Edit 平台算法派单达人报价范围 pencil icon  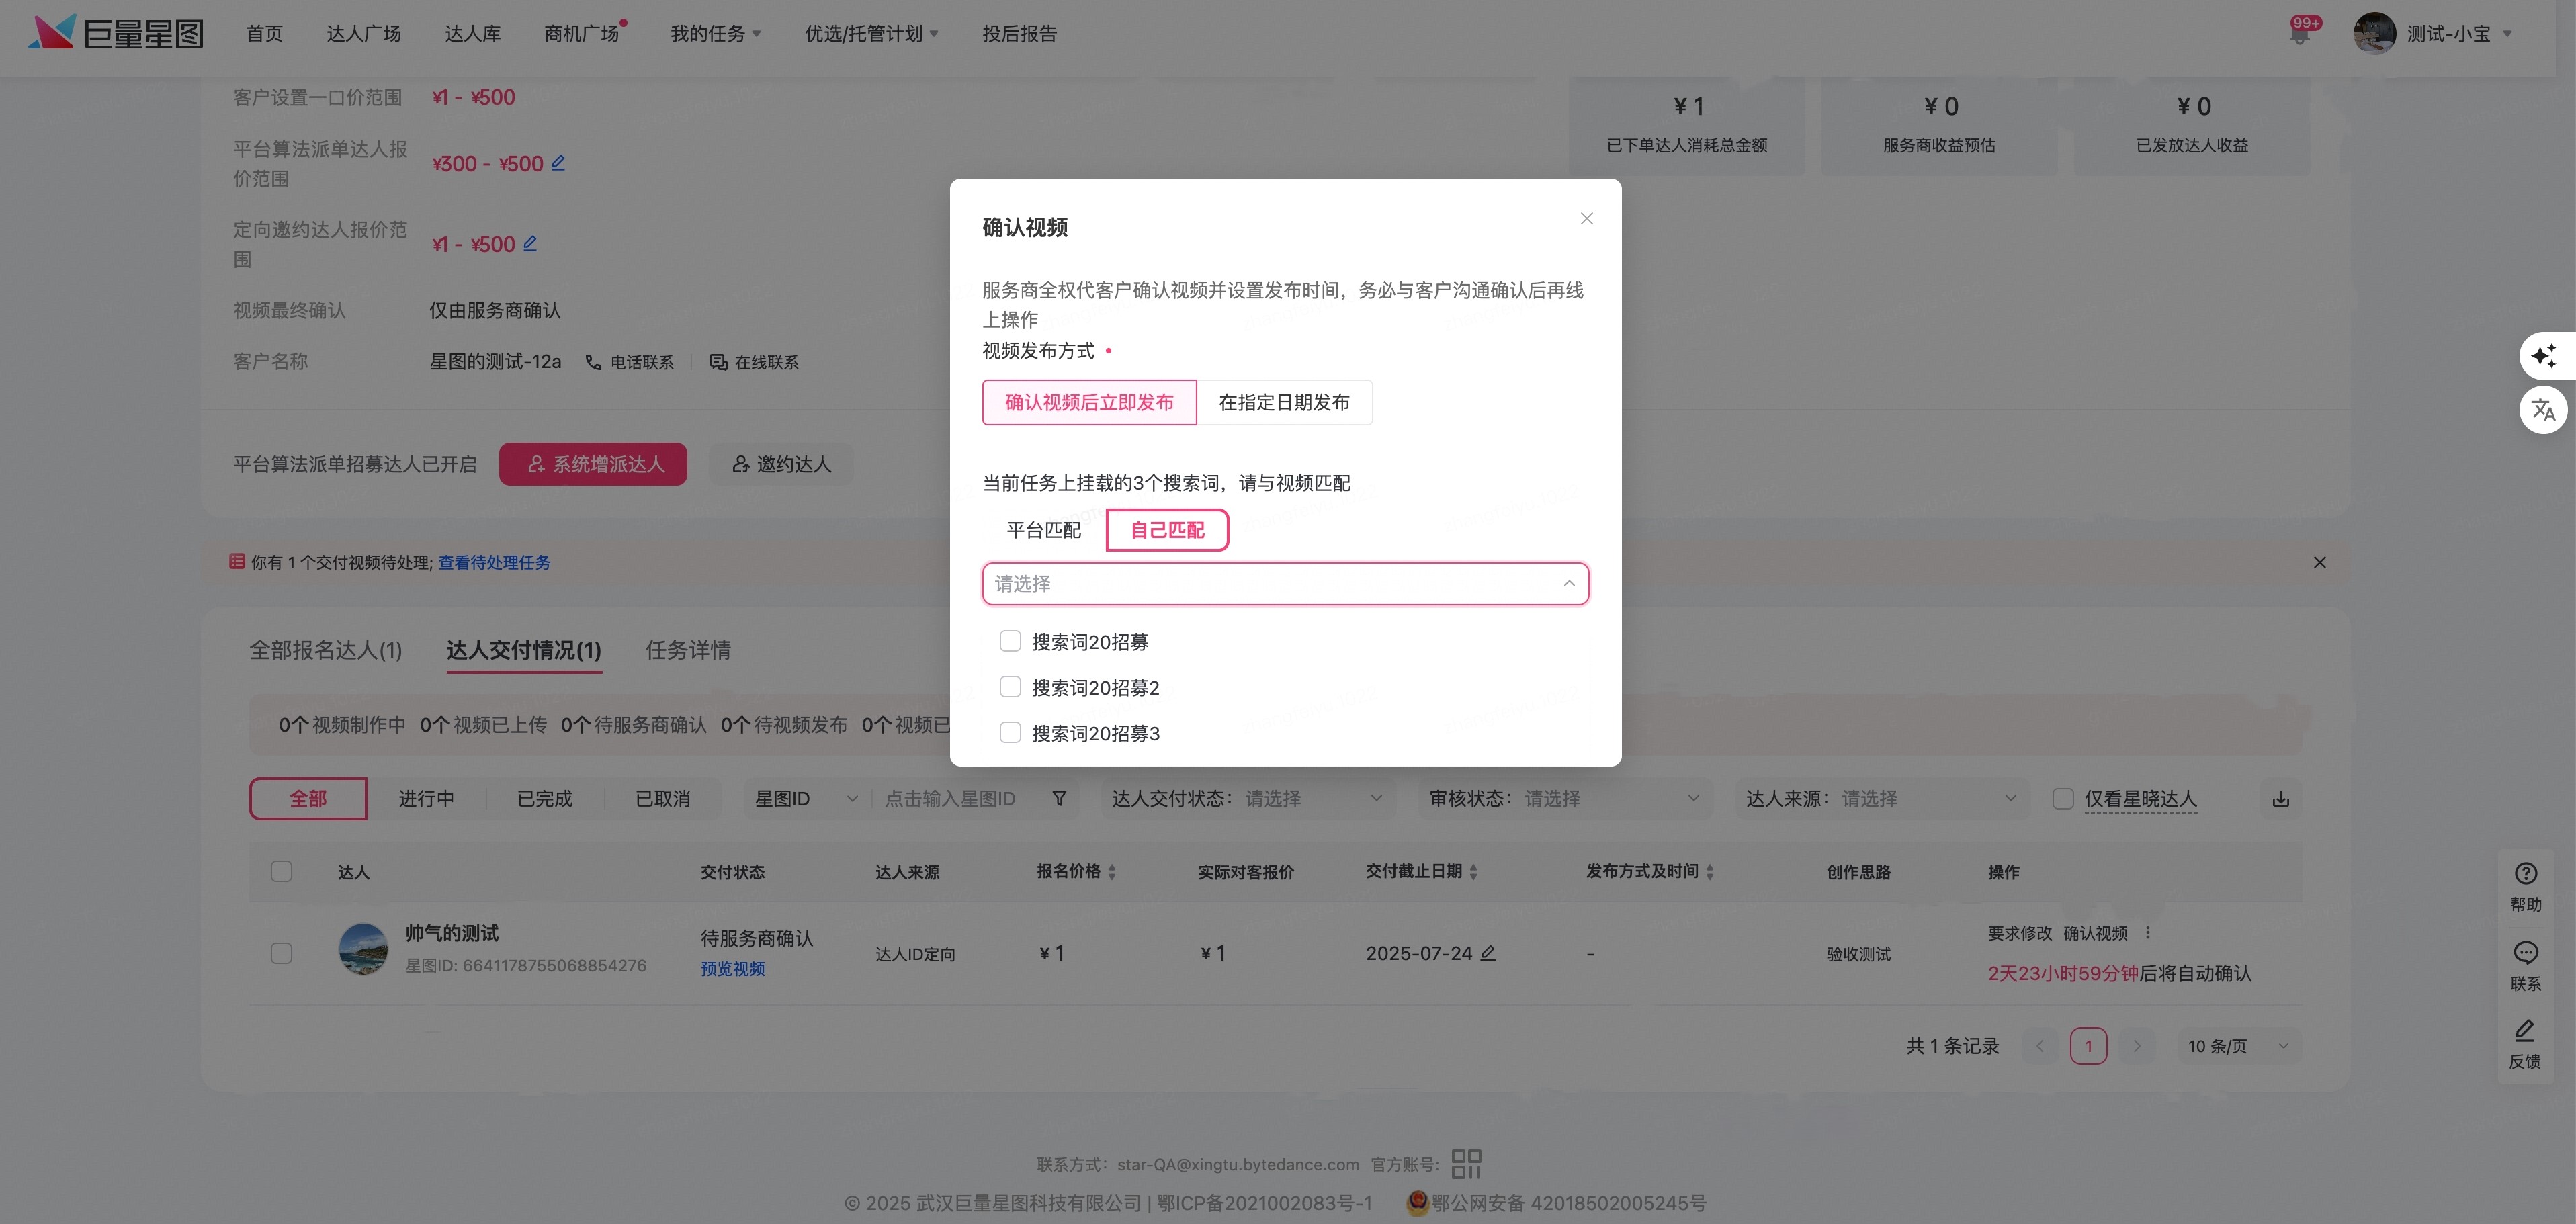[x=558, y=163]
